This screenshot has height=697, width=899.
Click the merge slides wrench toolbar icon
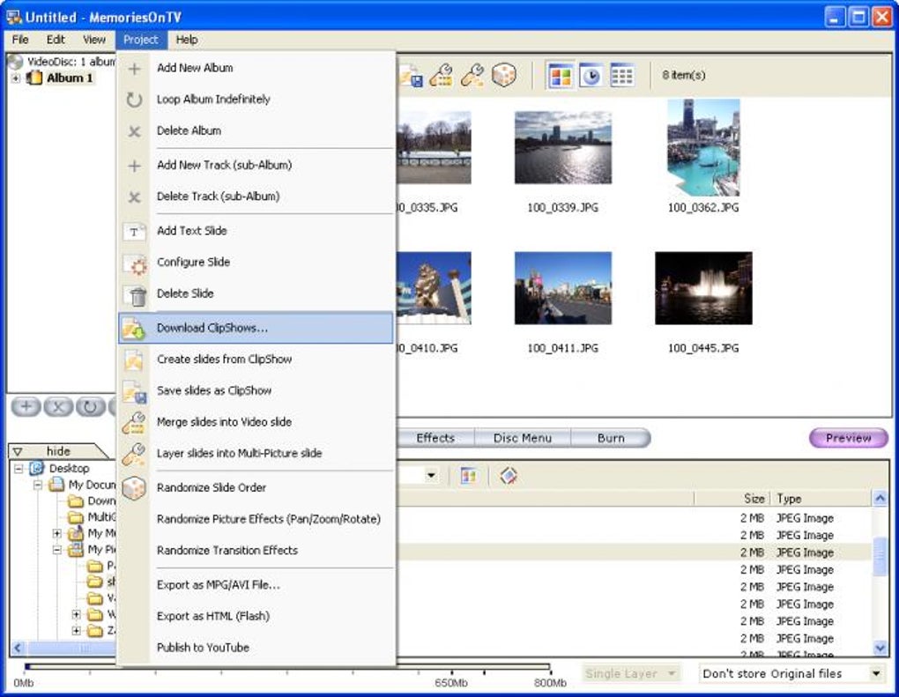(x=441, y=75)
